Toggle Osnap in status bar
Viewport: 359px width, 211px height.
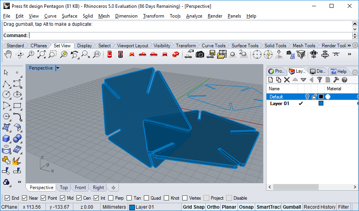[246, 207]
